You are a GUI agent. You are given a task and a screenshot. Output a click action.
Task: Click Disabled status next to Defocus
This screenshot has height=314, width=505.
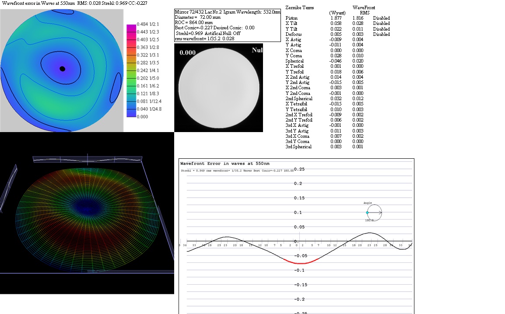(381, 34)
